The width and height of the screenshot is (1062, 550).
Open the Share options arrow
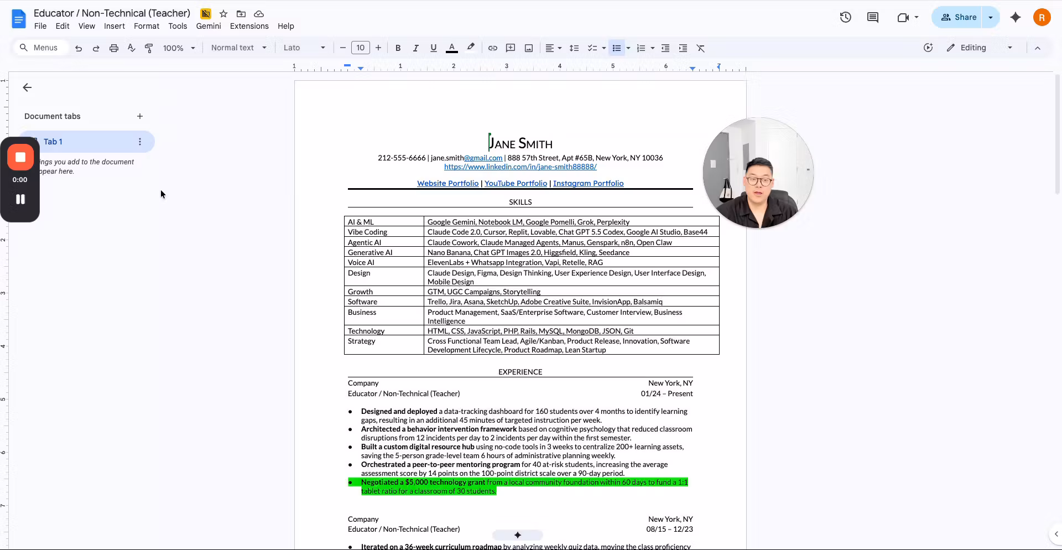click(991, 17)
